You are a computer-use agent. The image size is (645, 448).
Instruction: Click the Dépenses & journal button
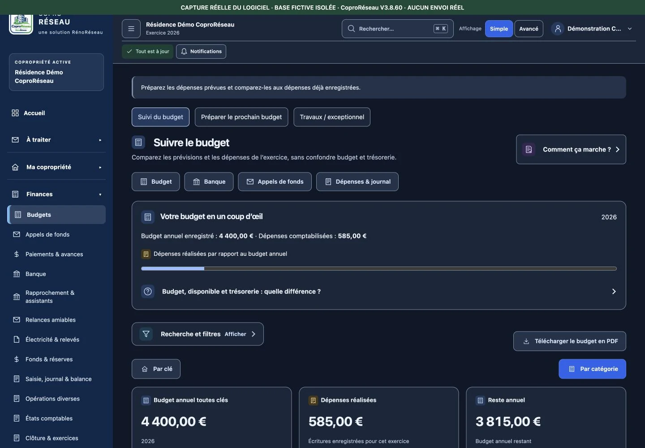tap(357, 182)
